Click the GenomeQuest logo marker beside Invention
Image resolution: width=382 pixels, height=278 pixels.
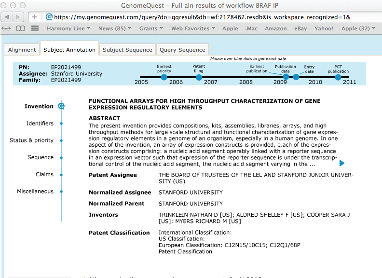pos(61,106)
